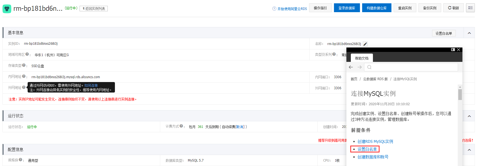Click the help icon next to 地域可用区
479x166 pixels.
[27, 54]
